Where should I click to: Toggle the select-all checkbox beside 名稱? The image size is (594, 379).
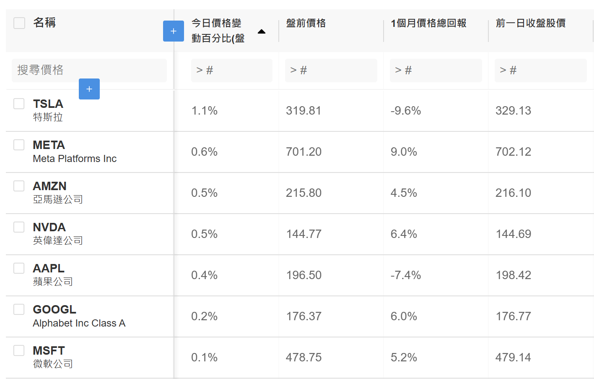pos(19,23)
